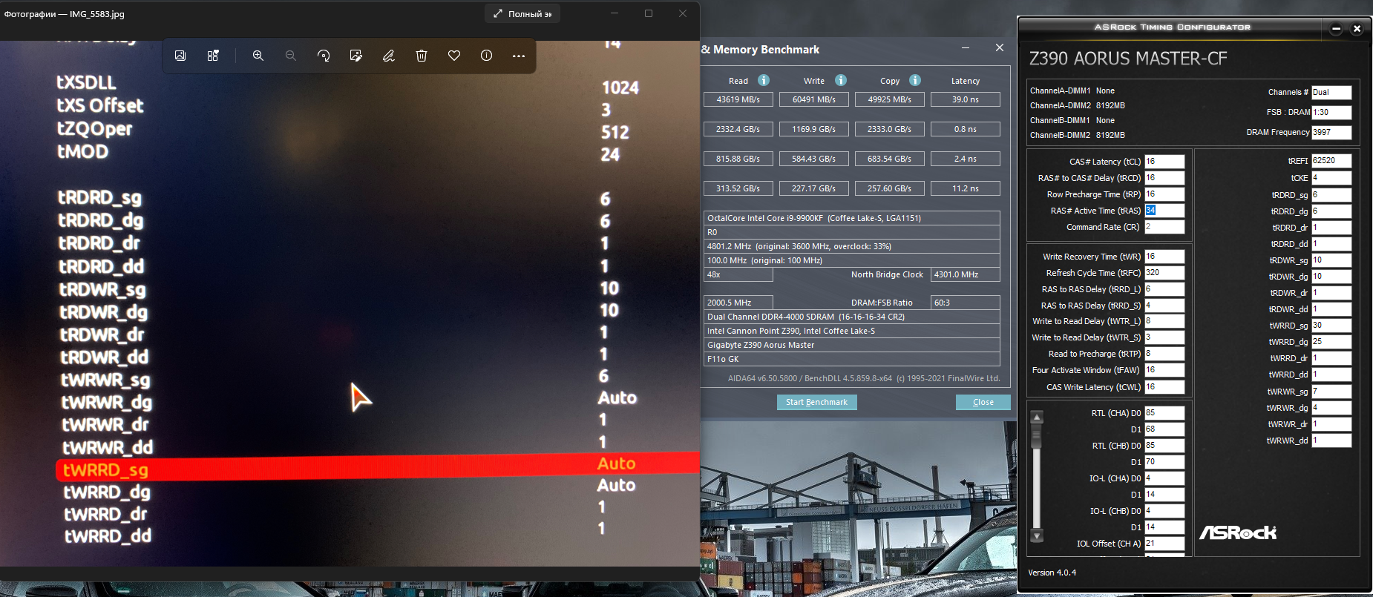Zoom in on the photo
The image size is (1373, 597).
(258, 56)
